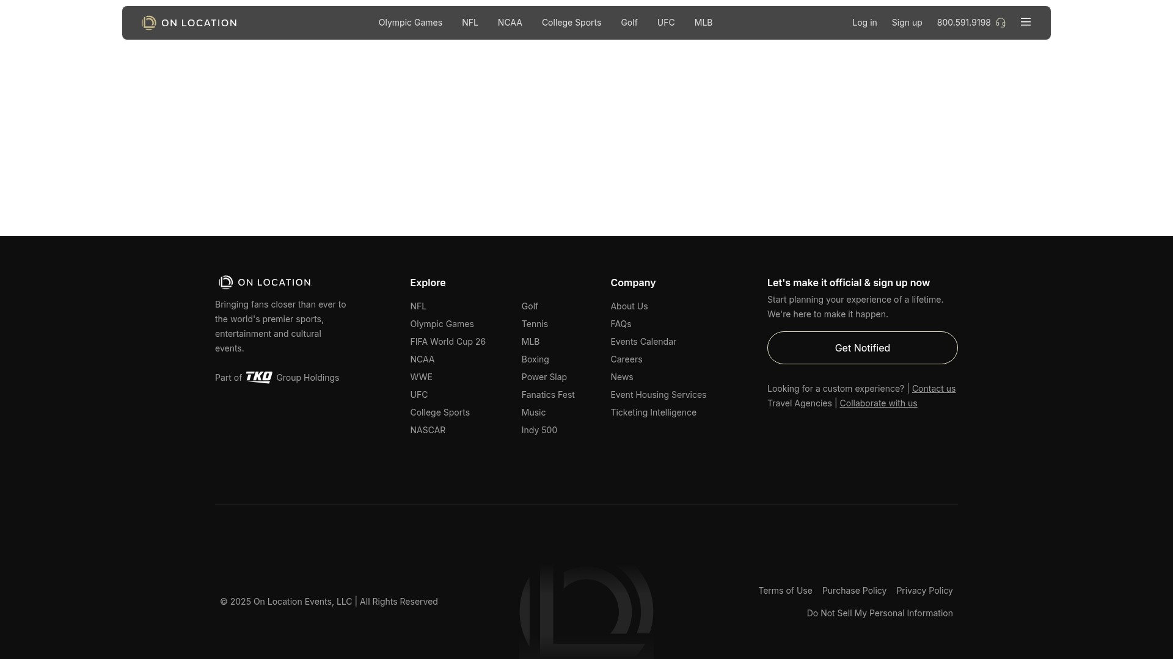Click Log in

pos(864,23)
